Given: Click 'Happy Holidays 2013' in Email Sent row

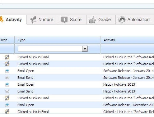Looking at the screenshot, I should point(119,91).
